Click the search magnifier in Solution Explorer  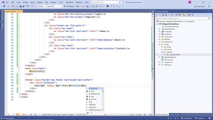(209, 18)
